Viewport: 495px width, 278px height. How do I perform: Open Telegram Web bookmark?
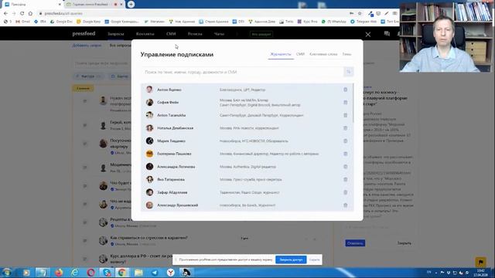pos(363,22)
